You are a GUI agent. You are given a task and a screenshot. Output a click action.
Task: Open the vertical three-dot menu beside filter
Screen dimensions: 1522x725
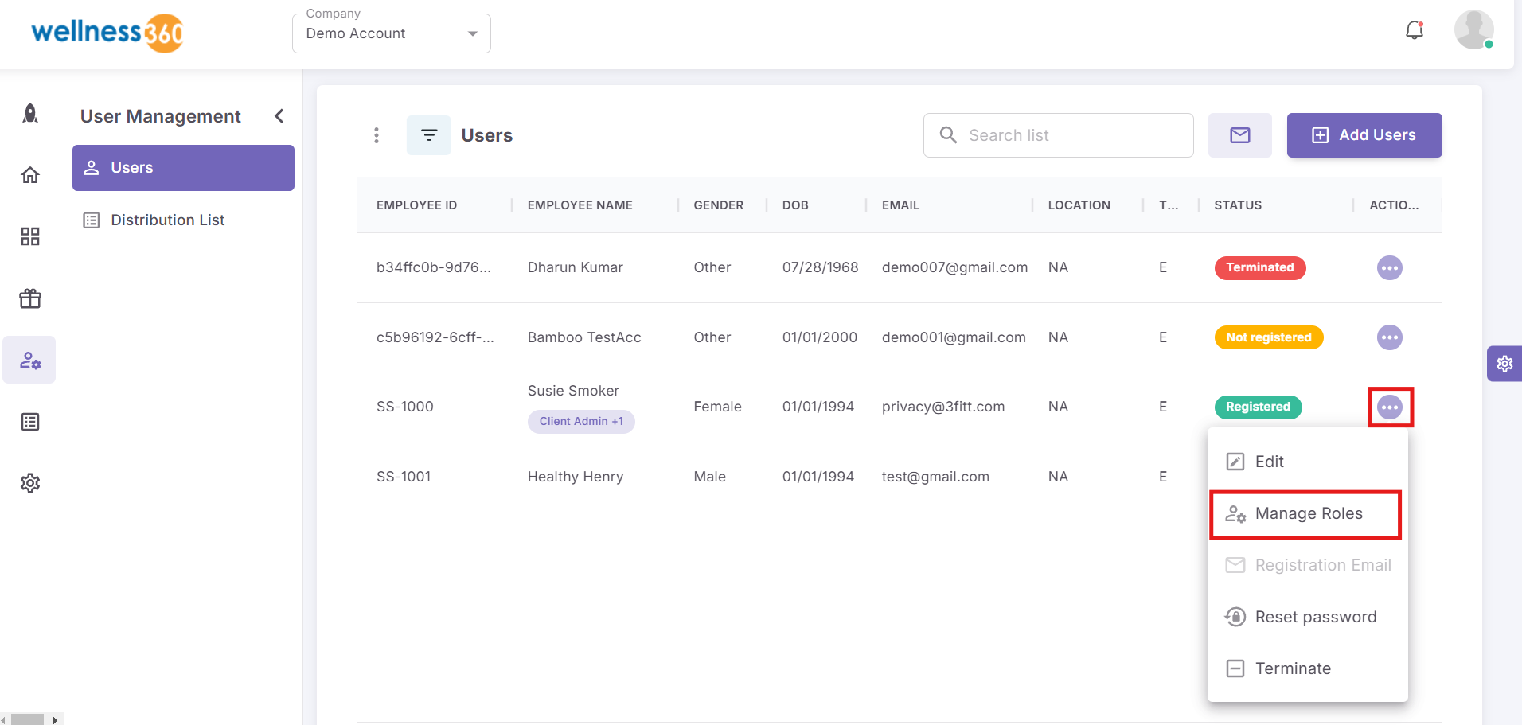click(377, 135)
